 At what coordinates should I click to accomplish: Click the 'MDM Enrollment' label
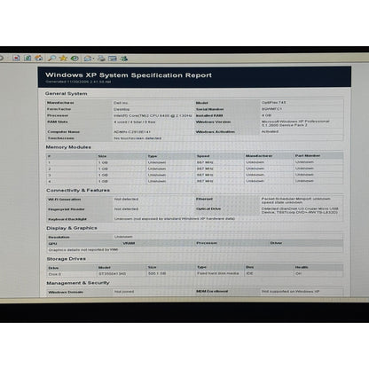212,291
